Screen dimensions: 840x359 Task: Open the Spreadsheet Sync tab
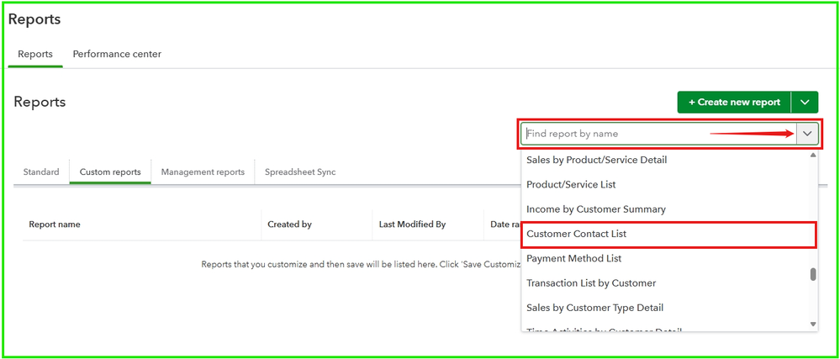click(x=300, y=172)
